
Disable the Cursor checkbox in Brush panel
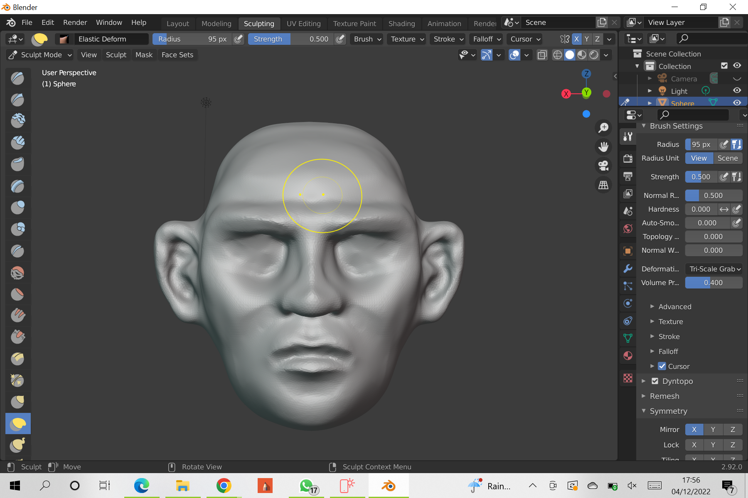tap(662, 366)
